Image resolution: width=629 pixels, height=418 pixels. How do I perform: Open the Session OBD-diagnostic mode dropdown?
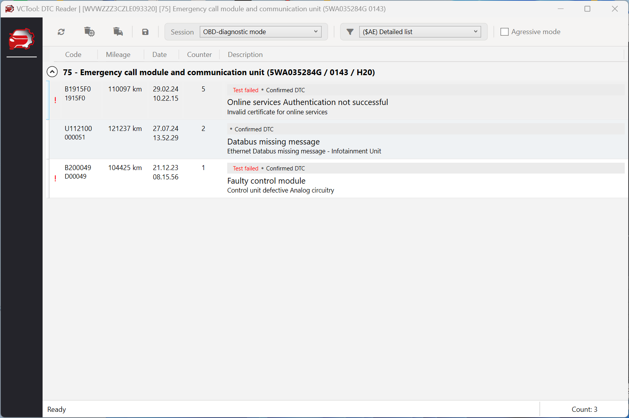pos(261,32)
